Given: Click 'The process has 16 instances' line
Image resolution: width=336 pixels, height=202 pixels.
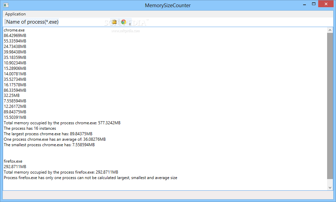Looking at the screenshot, I should [30, 128].
